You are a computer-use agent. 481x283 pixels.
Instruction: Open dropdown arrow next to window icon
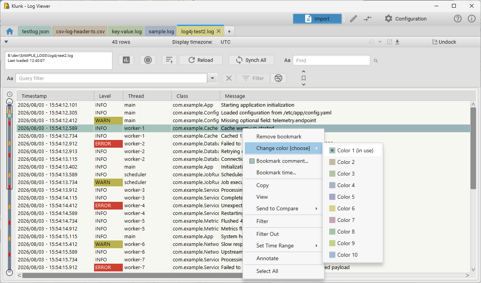pyautogui.click(x=380, y=42)
